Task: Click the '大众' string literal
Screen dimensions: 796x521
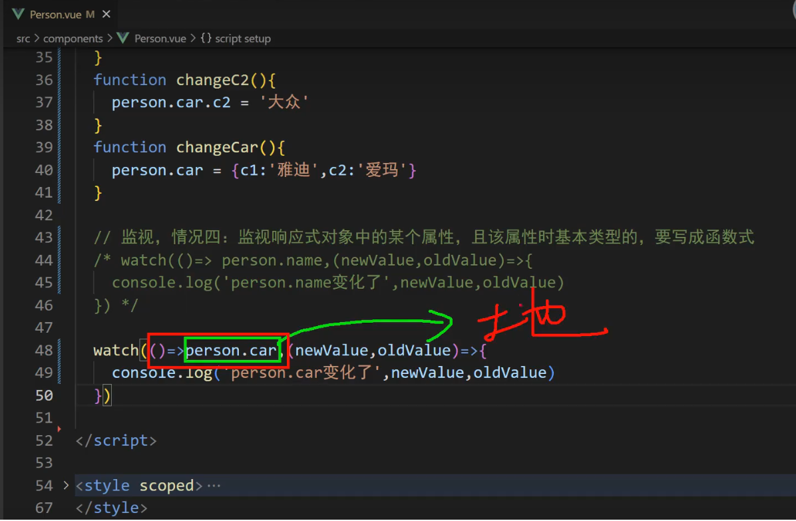Action: 284,102
